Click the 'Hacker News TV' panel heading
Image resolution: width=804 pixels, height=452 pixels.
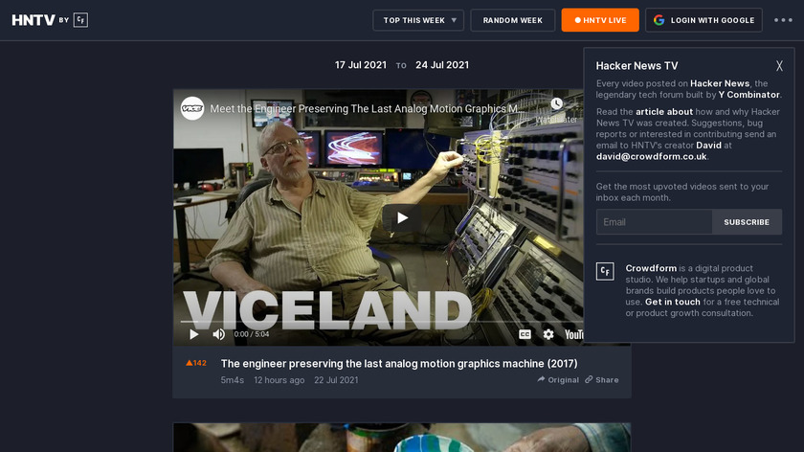pyautogui.click(x=636, y=66)
